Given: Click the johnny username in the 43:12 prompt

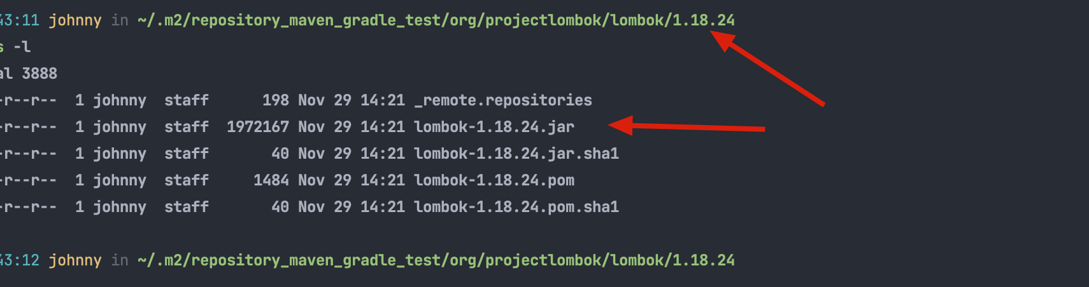Looking at the screenshot, I should (x=75, y=260).
